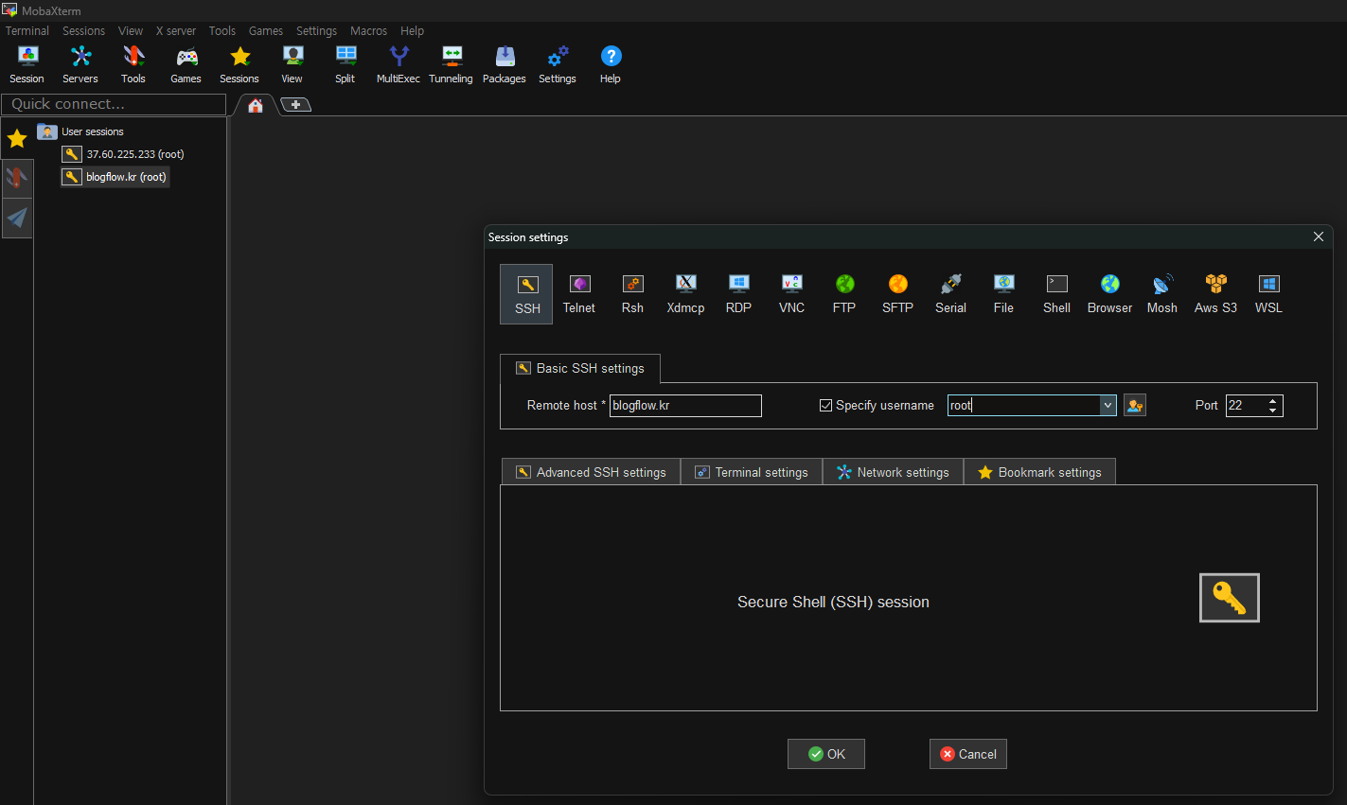Switch to the Network settings tab
The image size is (1347, 805).
(x=893, y=472)
